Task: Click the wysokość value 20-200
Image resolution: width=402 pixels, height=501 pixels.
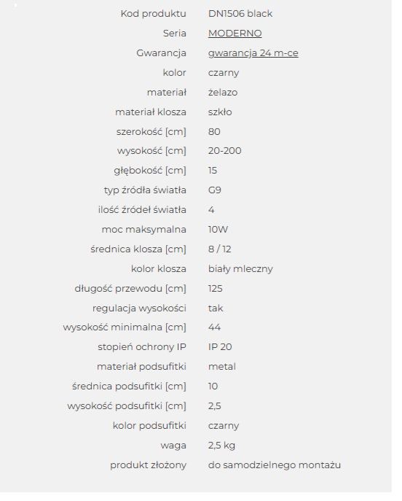Action: pos(224,151)
